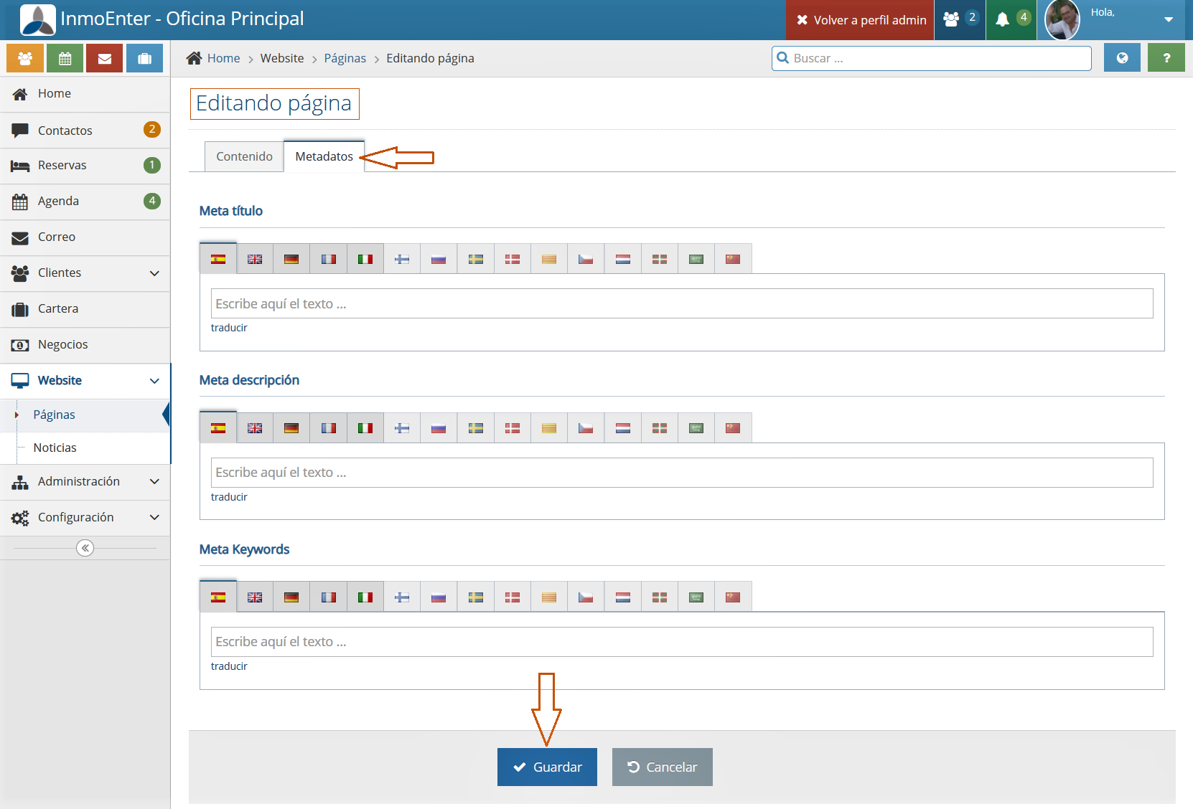Image resolution: width=1193 pixels, height=809 pixels.
Task: Expand the Configuración sidebar chevron
Action: click(x=154, y=518)
